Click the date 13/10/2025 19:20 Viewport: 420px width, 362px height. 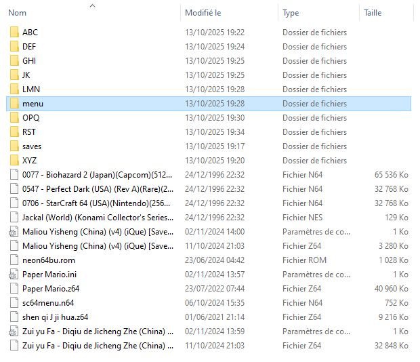click(x=215, y=161)
